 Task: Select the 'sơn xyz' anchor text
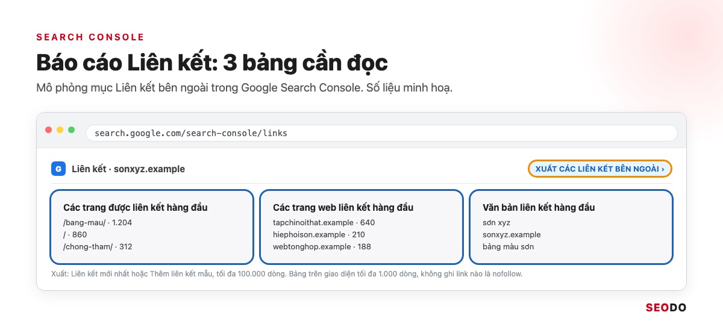pyautogui.click(x=496, y=223)
